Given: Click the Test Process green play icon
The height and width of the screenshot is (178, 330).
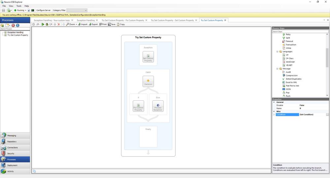Looking at the screenshot, I should pyautogui.click(x=43, y=24).
